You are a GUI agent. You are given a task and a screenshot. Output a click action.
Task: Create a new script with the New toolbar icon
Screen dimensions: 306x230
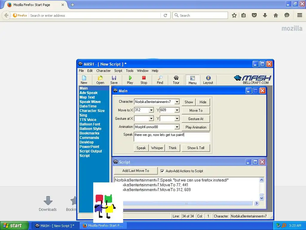click(x=84, y=80)
